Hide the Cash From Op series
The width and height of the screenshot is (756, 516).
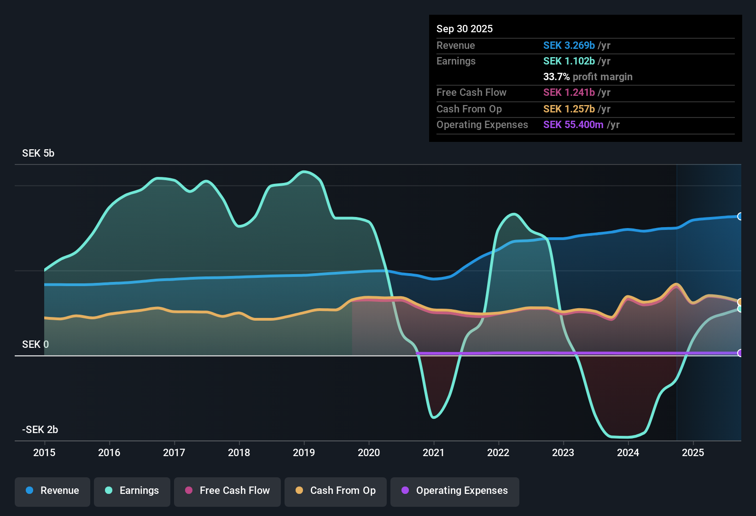pyautogui.click(x=335, y=491)
